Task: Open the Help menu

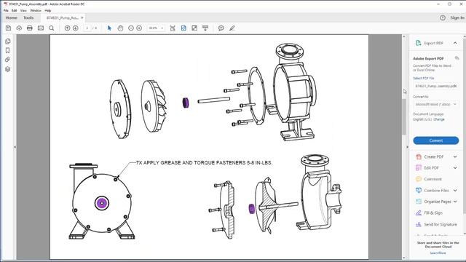Action: tap(48, 10)
